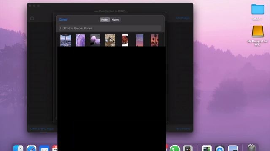
Task: Open WhatsApp from the Dock
Action: (x=175, y=148)
